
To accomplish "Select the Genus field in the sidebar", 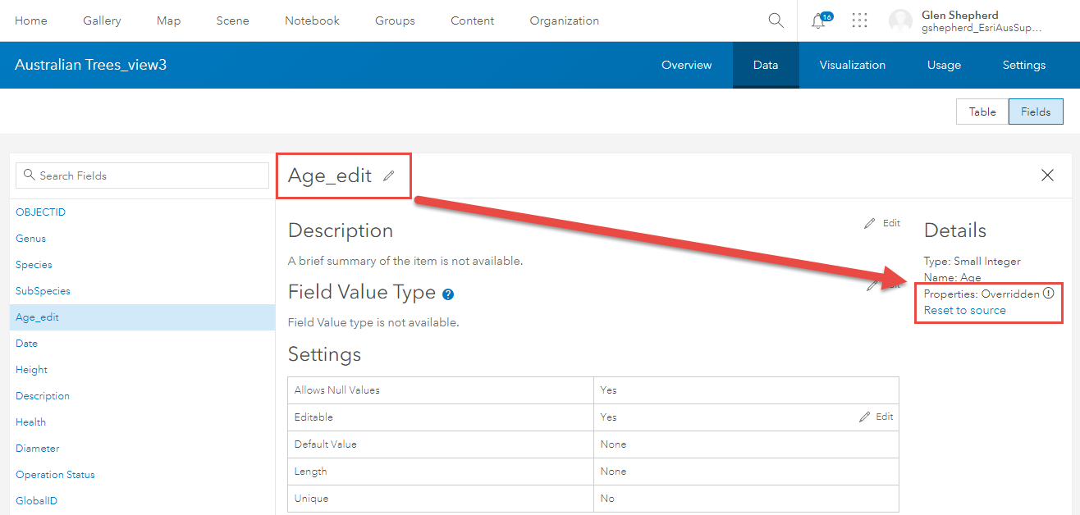I will (x=30, y=238).
